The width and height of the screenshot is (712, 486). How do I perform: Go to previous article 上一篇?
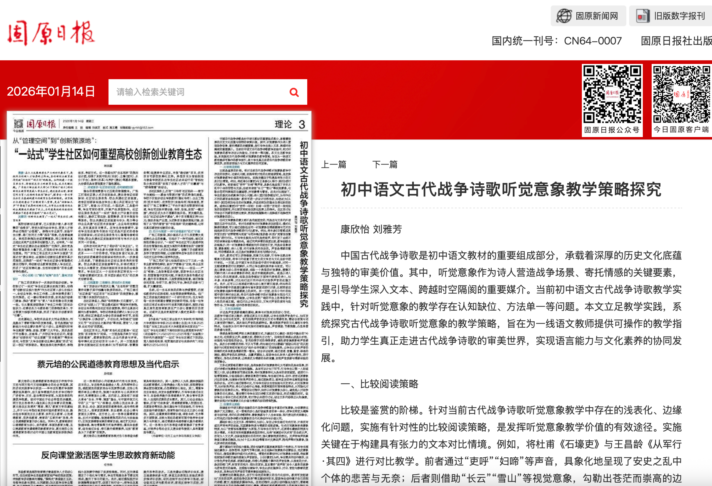[334, 164]
